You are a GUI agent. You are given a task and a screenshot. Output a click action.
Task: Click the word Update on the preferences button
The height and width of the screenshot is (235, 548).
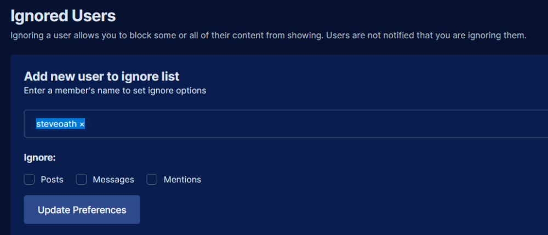54,210
